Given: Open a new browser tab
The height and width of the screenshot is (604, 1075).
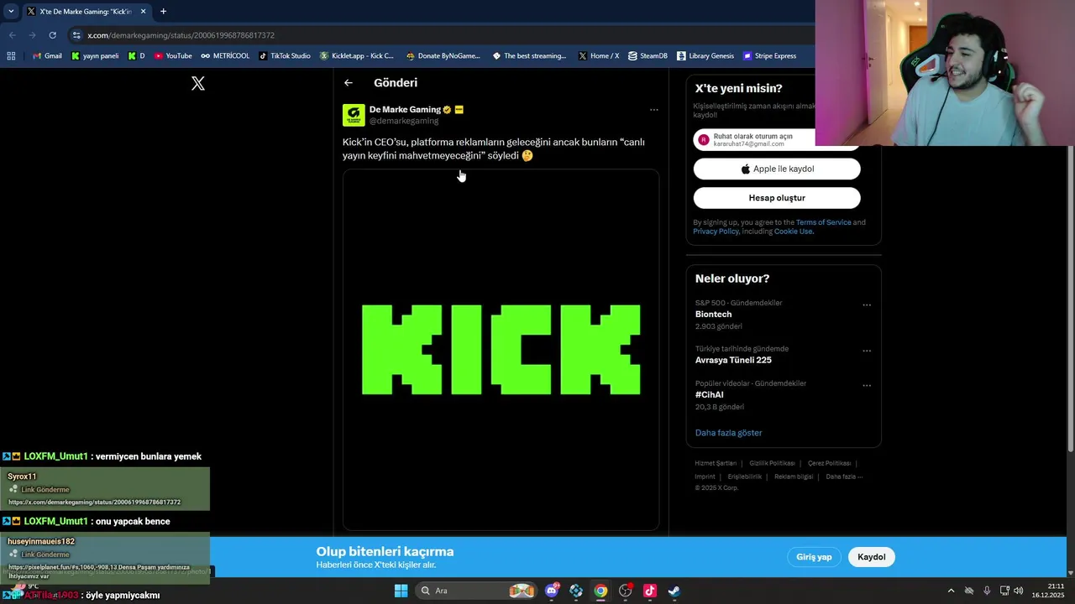Looking at the screenshot, I should pos(163,11).
